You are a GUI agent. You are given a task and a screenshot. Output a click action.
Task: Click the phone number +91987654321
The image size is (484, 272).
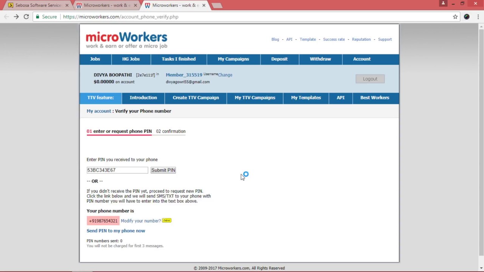click(x=103, y=221)
